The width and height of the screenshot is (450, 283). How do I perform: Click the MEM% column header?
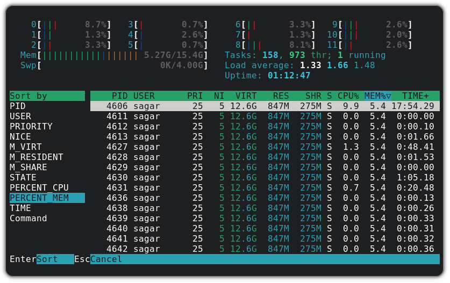pos(377,96)
